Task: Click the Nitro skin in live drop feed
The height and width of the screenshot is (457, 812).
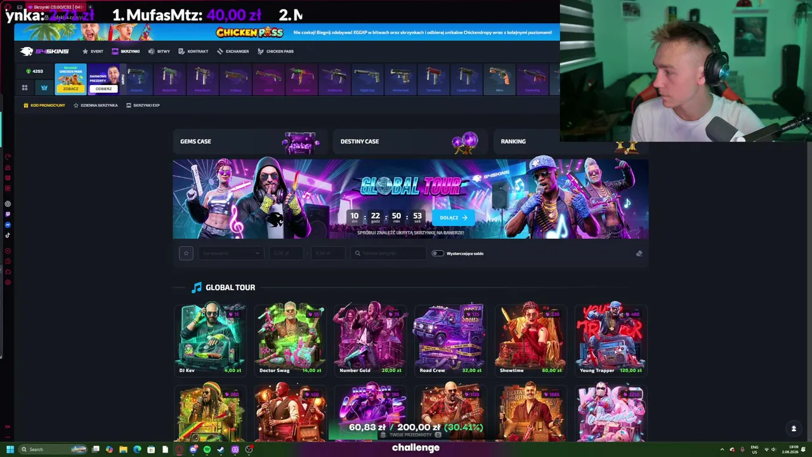Action: tap(499, 79)
